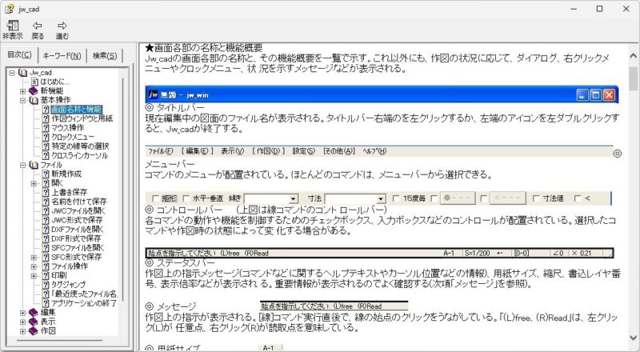Click 設定(S) in the menu bar image
The height and width of the screenshot is (352, 640).
click(x=304, y=151)
